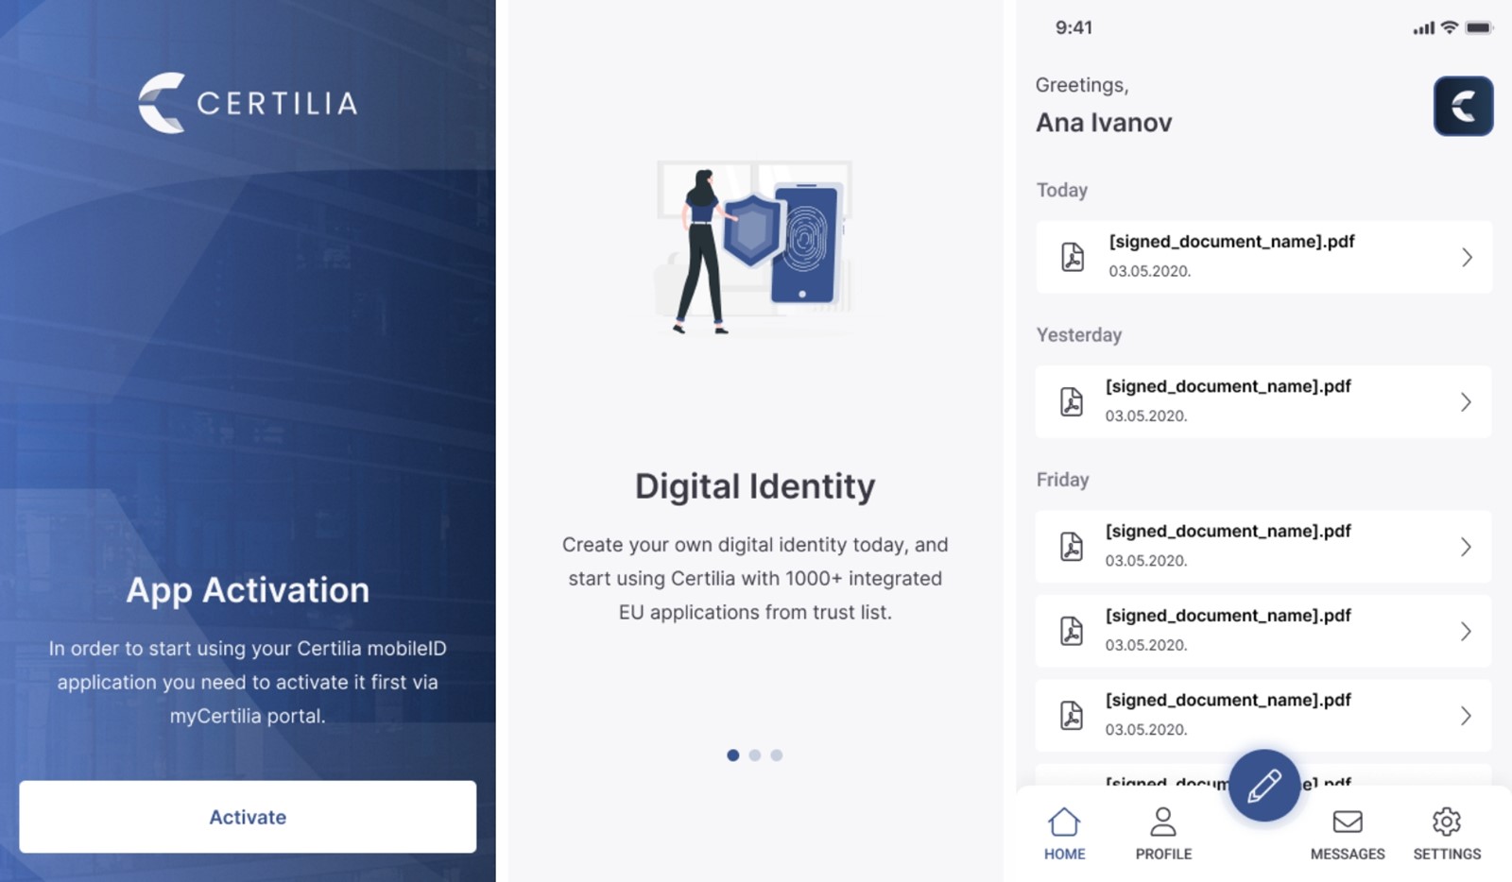Select the second onboarding page dot
Viewport: 1512px width, 882px height.
click(754, 755)
